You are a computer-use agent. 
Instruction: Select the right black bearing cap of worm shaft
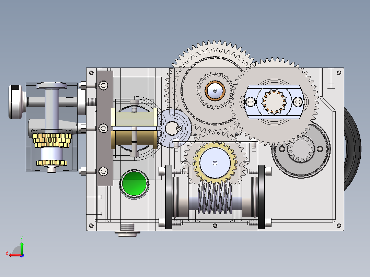point(262,197)
